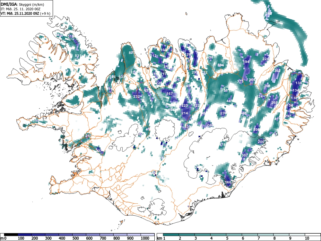This screenshot has width=321, height=241.
Task: Click the 224 value in the northeast
Action: click(265, 59)
